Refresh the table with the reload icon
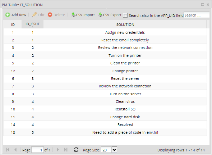212x155 pixels. 76,150
